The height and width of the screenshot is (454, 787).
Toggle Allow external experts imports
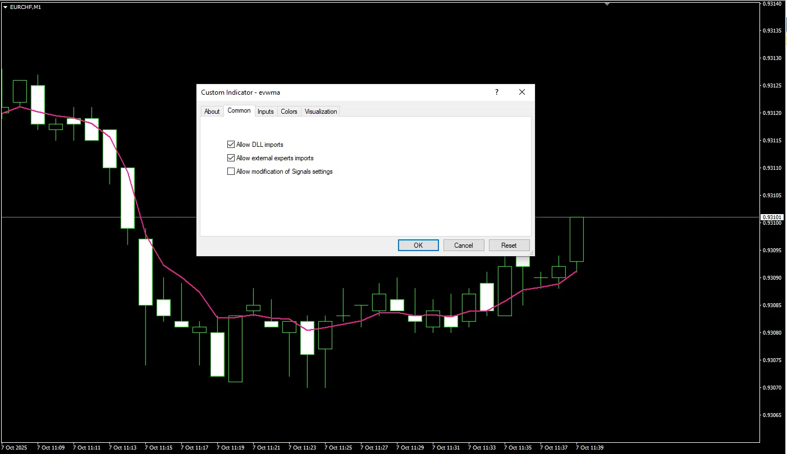(x=231, y=158)
